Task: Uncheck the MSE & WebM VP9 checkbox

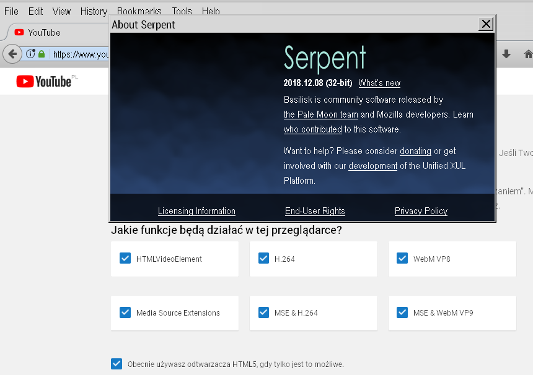Action: [402, 312]
